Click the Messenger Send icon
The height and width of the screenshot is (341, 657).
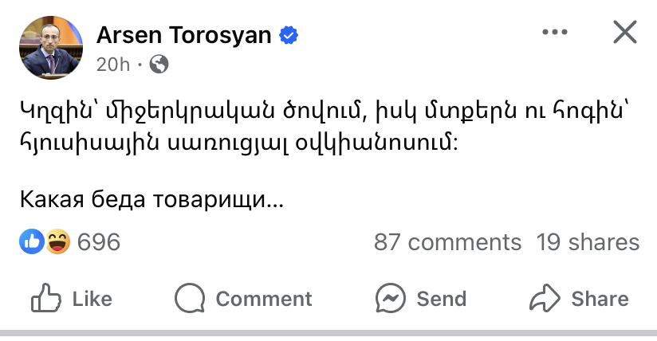(x=391, y=299)
